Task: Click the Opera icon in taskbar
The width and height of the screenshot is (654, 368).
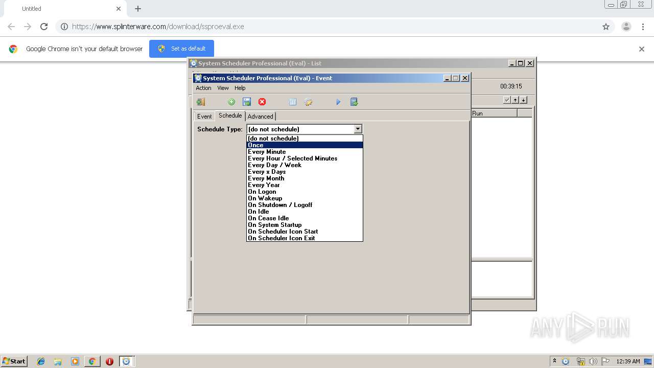Action: coord(109,361)
